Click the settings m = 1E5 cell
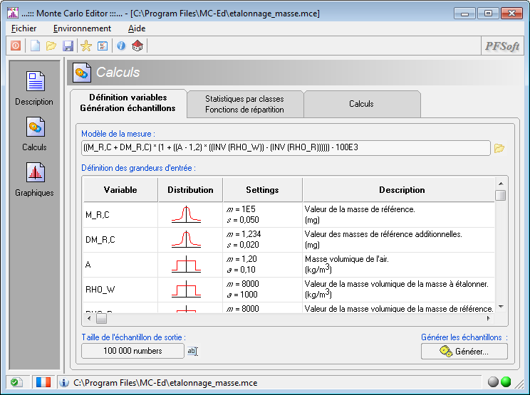The width and height of the screenshot is (530, 395). coord(263,215)
